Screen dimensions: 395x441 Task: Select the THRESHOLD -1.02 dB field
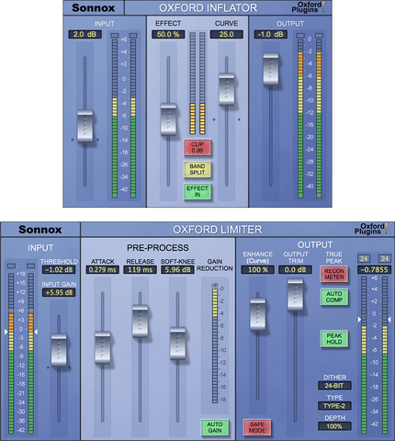[59, 270]
